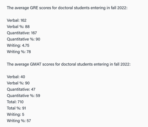
Task: Click the 'Writing %: 78' text
Action: pos(19,52)
